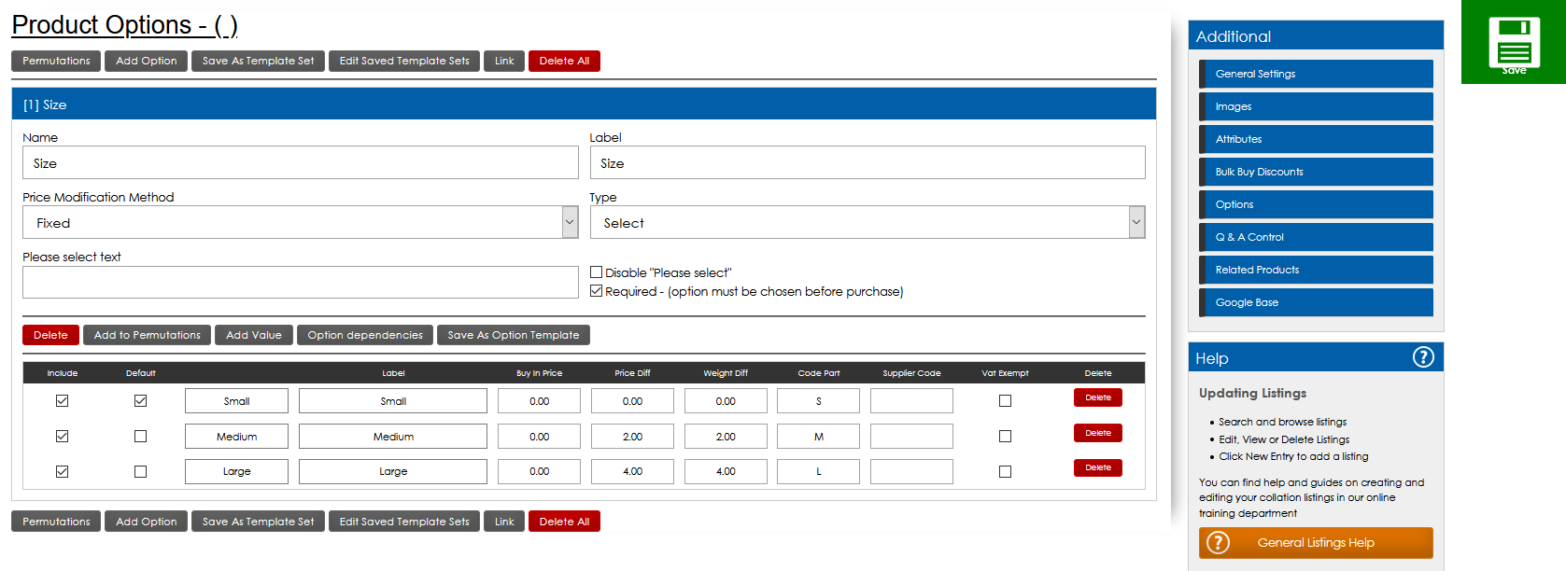Click the Help panel question mark icon
Viewport: 1566px width, 571px height.
[x=1422, y=357]
